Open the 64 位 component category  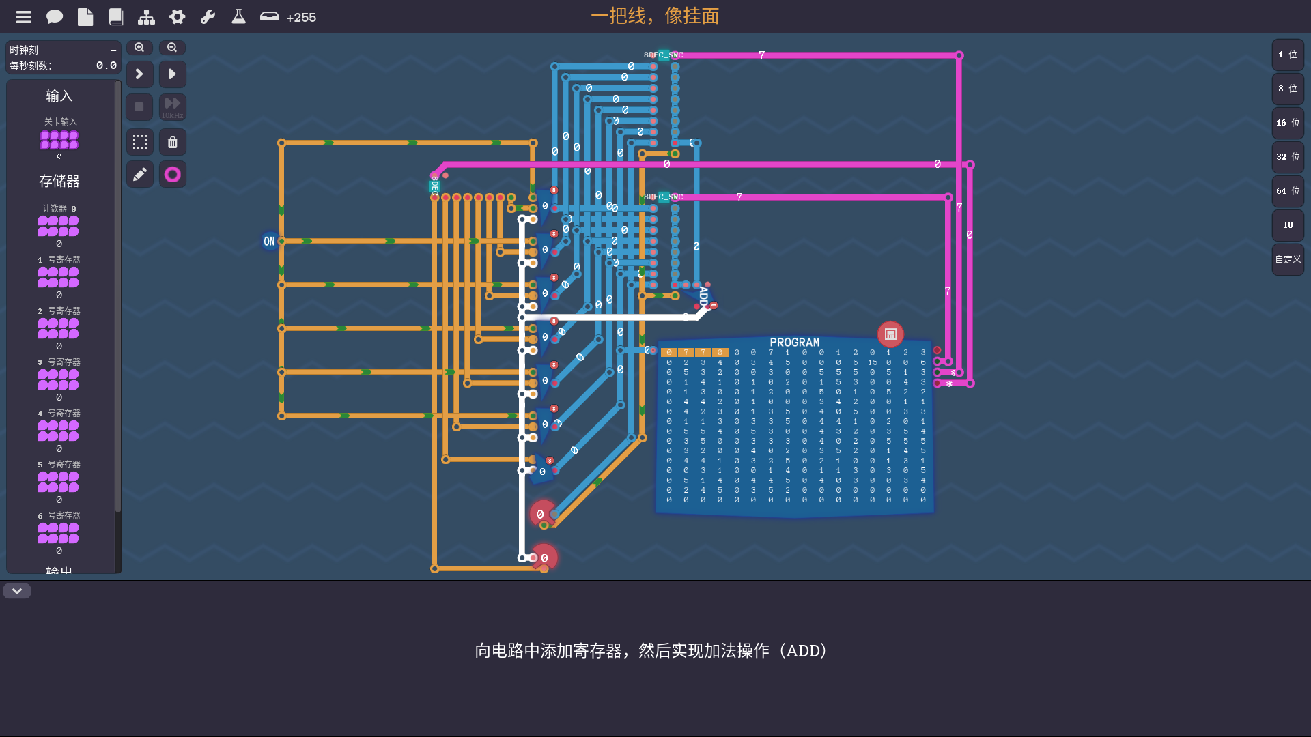1288,191
